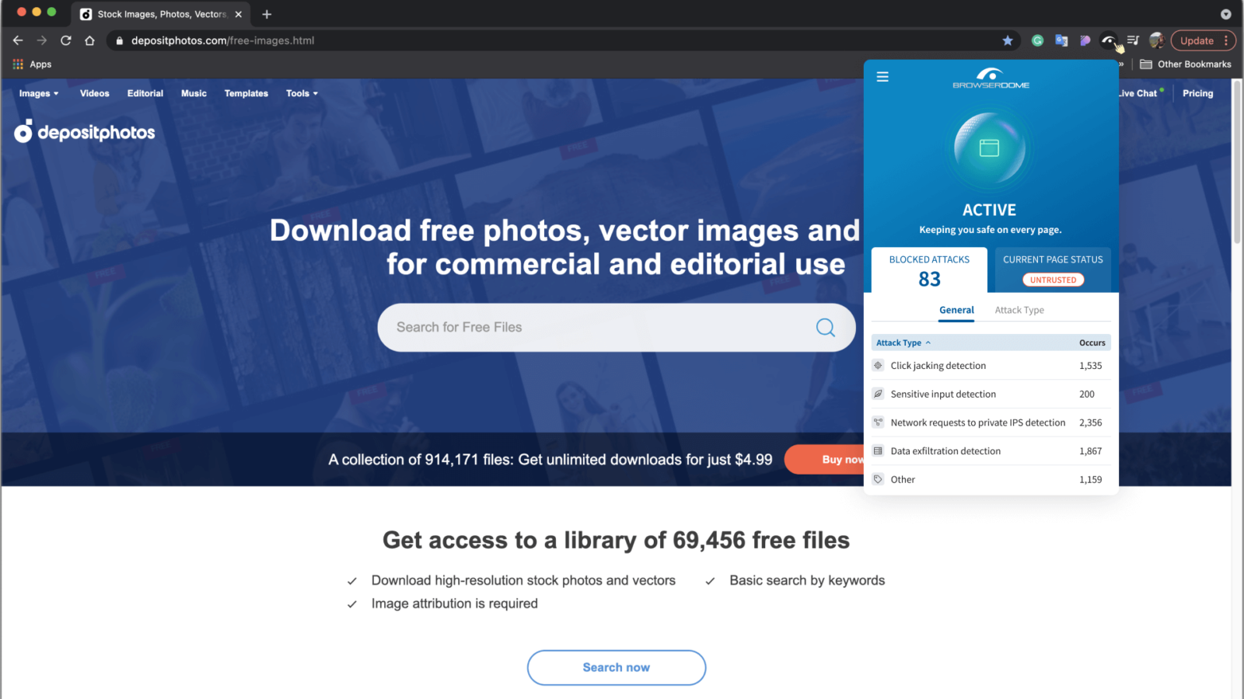Viewport: 1244px width, 699px height.
Task: Click the active protection shield orb
Action: coord(990,148)
